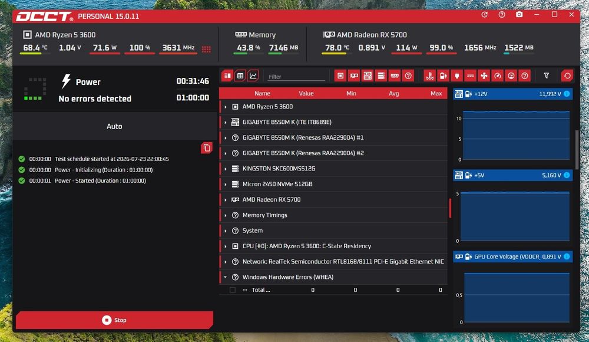Expand the AMD Radeon RX 5700 row
The height and width of the screenshot is (342, 589).
click(x=226, y=200)
